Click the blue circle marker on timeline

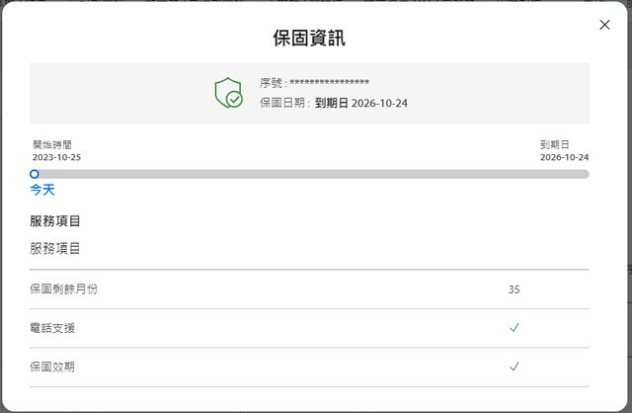[35, 174]
